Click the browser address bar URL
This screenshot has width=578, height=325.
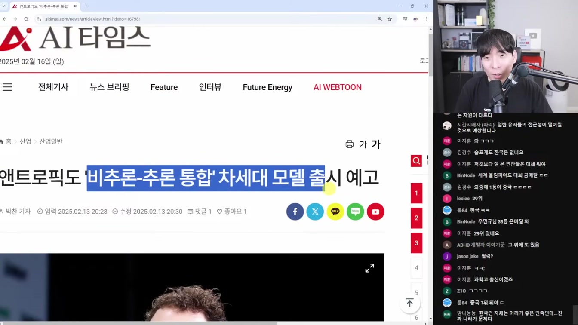click(93, 19)
